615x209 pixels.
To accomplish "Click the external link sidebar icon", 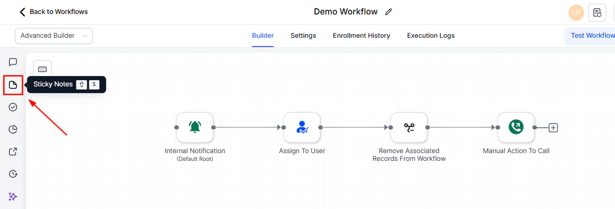I will [x=13, y=152].
